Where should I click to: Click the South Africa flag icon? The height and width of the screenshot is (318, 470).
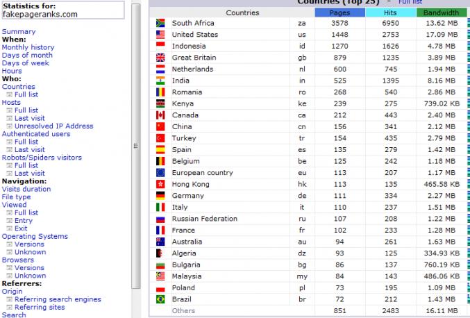(160, 23)
